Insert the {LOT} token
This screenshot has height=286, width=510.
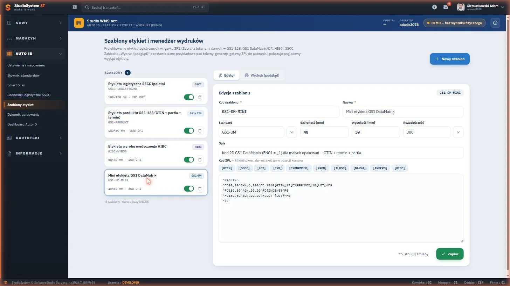pos(261,168)
